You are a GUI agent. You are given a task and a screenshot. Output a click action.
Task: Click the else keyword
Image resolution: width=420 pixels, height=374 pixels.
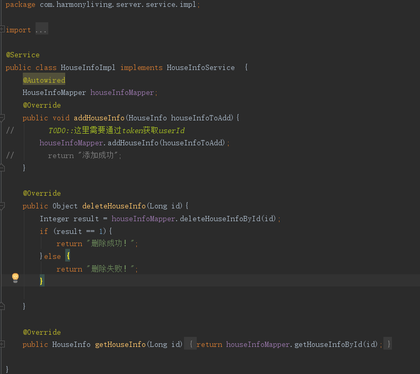pyautogui.click(x=52, y=256)
